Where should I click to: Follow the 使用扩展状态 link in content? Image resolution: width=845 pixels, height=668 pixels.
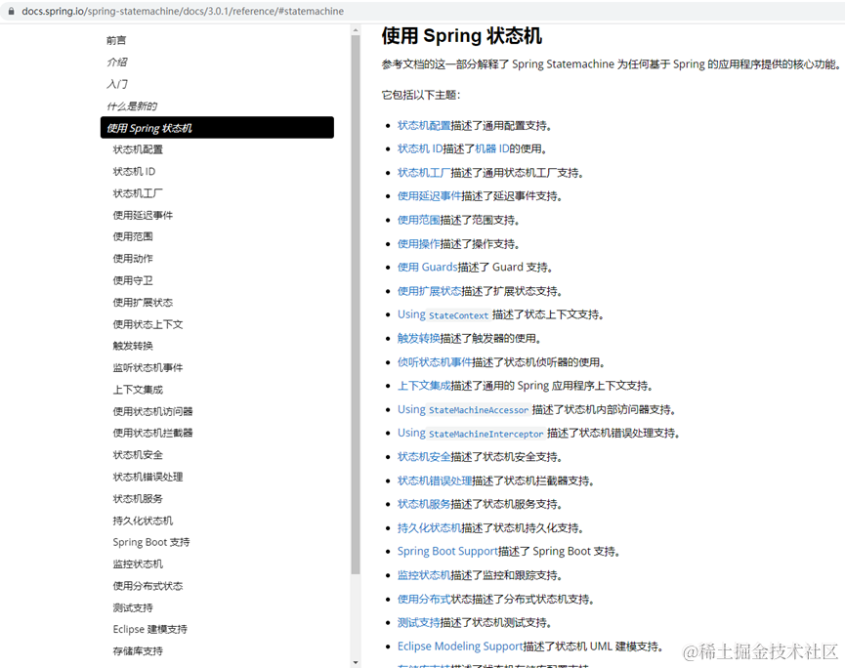point(430,291)
